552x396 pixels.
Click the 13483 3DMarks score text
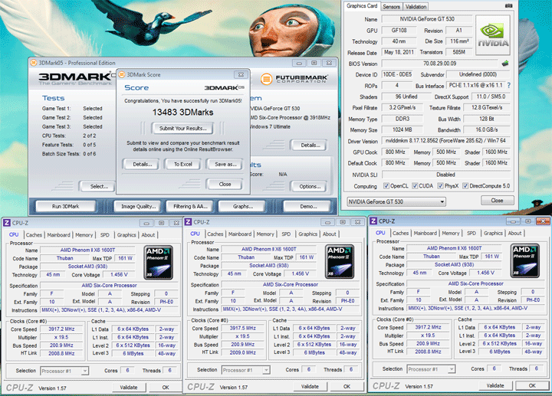182,112
